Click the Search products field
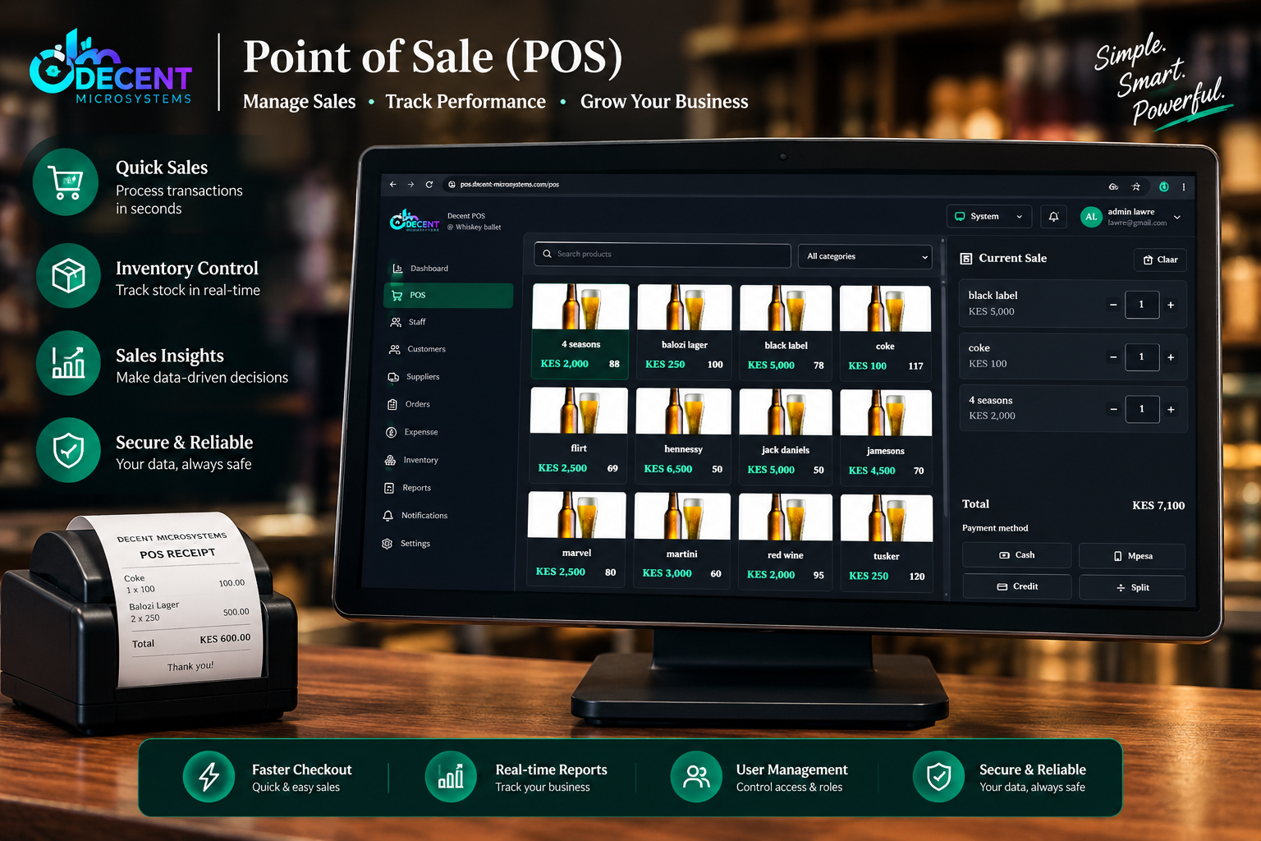 point(663,255)
